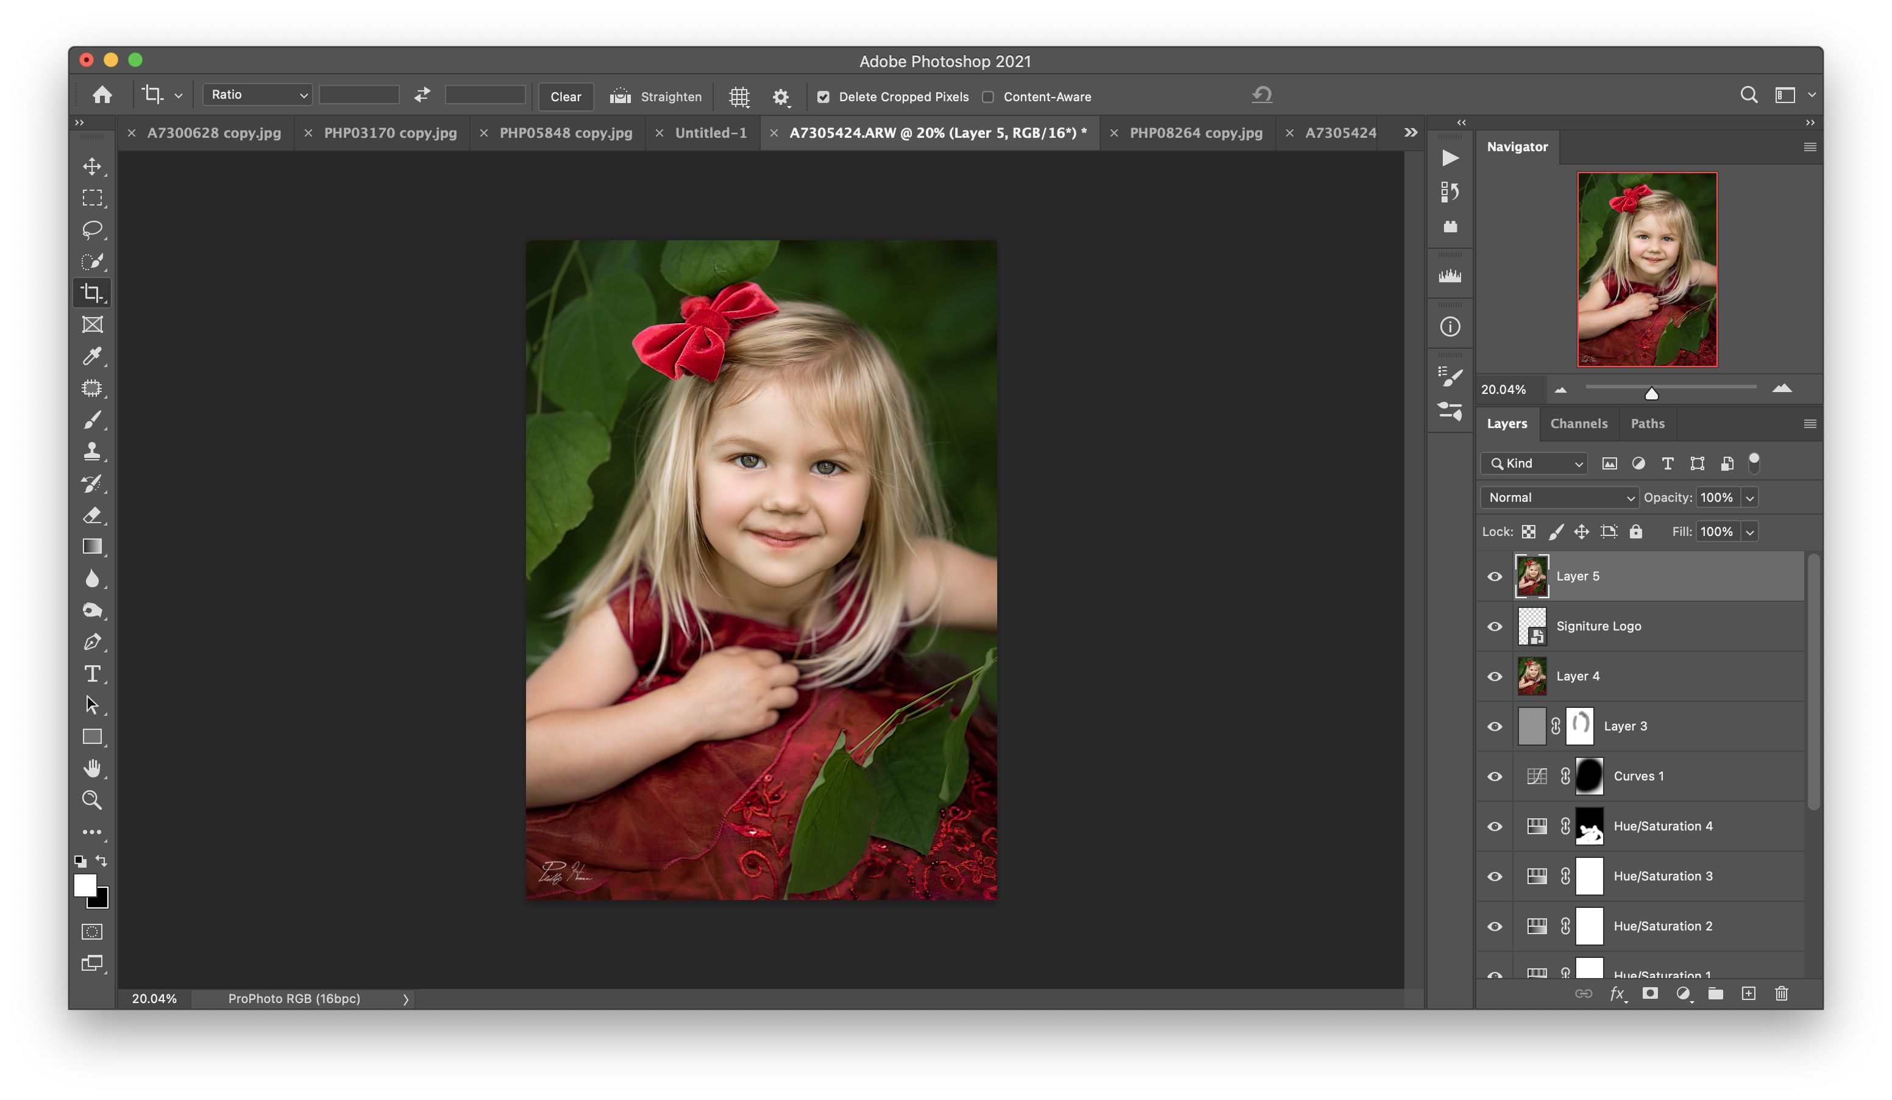1892x1100 pixels.
Task: Open the Actions panel play icon
Action: pos(1450,158)
